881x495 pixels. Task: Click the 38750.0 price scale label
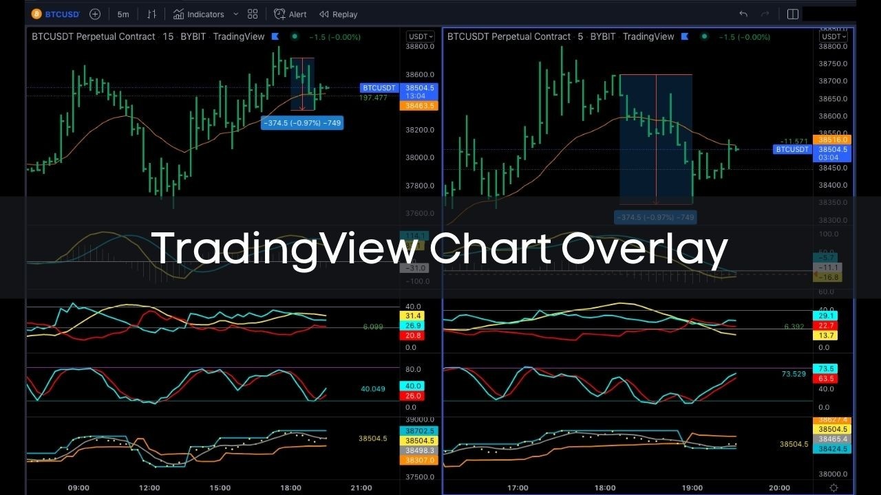[834, 63]
